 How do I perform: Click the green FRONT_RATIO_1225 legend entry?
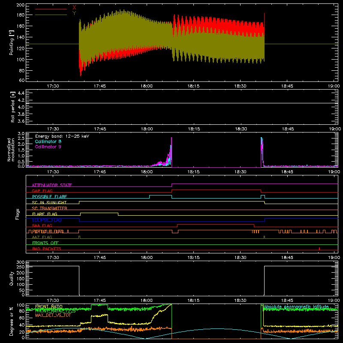pyautogui.click(x=55, y=311)
